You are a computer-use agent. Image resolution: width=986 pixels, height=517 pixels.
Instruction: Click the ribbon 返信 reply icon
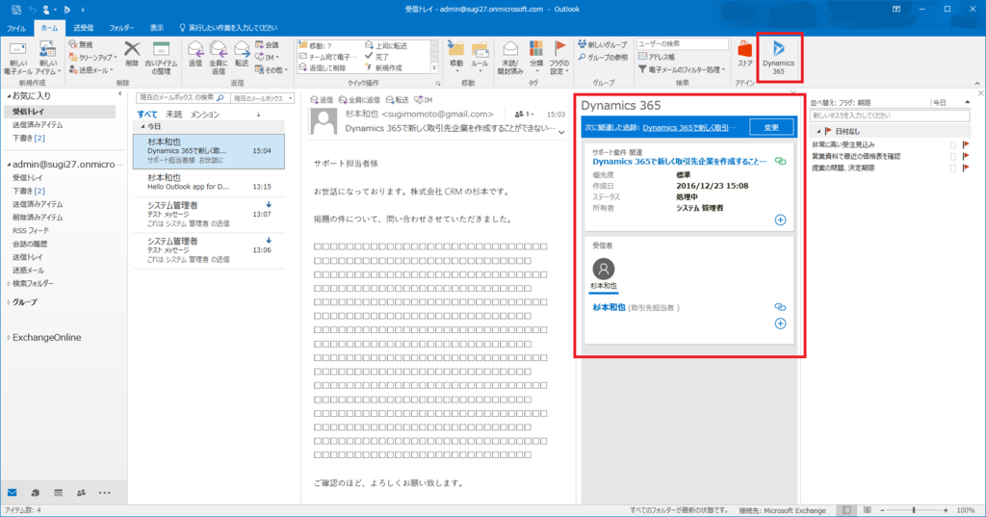[195, 49]
